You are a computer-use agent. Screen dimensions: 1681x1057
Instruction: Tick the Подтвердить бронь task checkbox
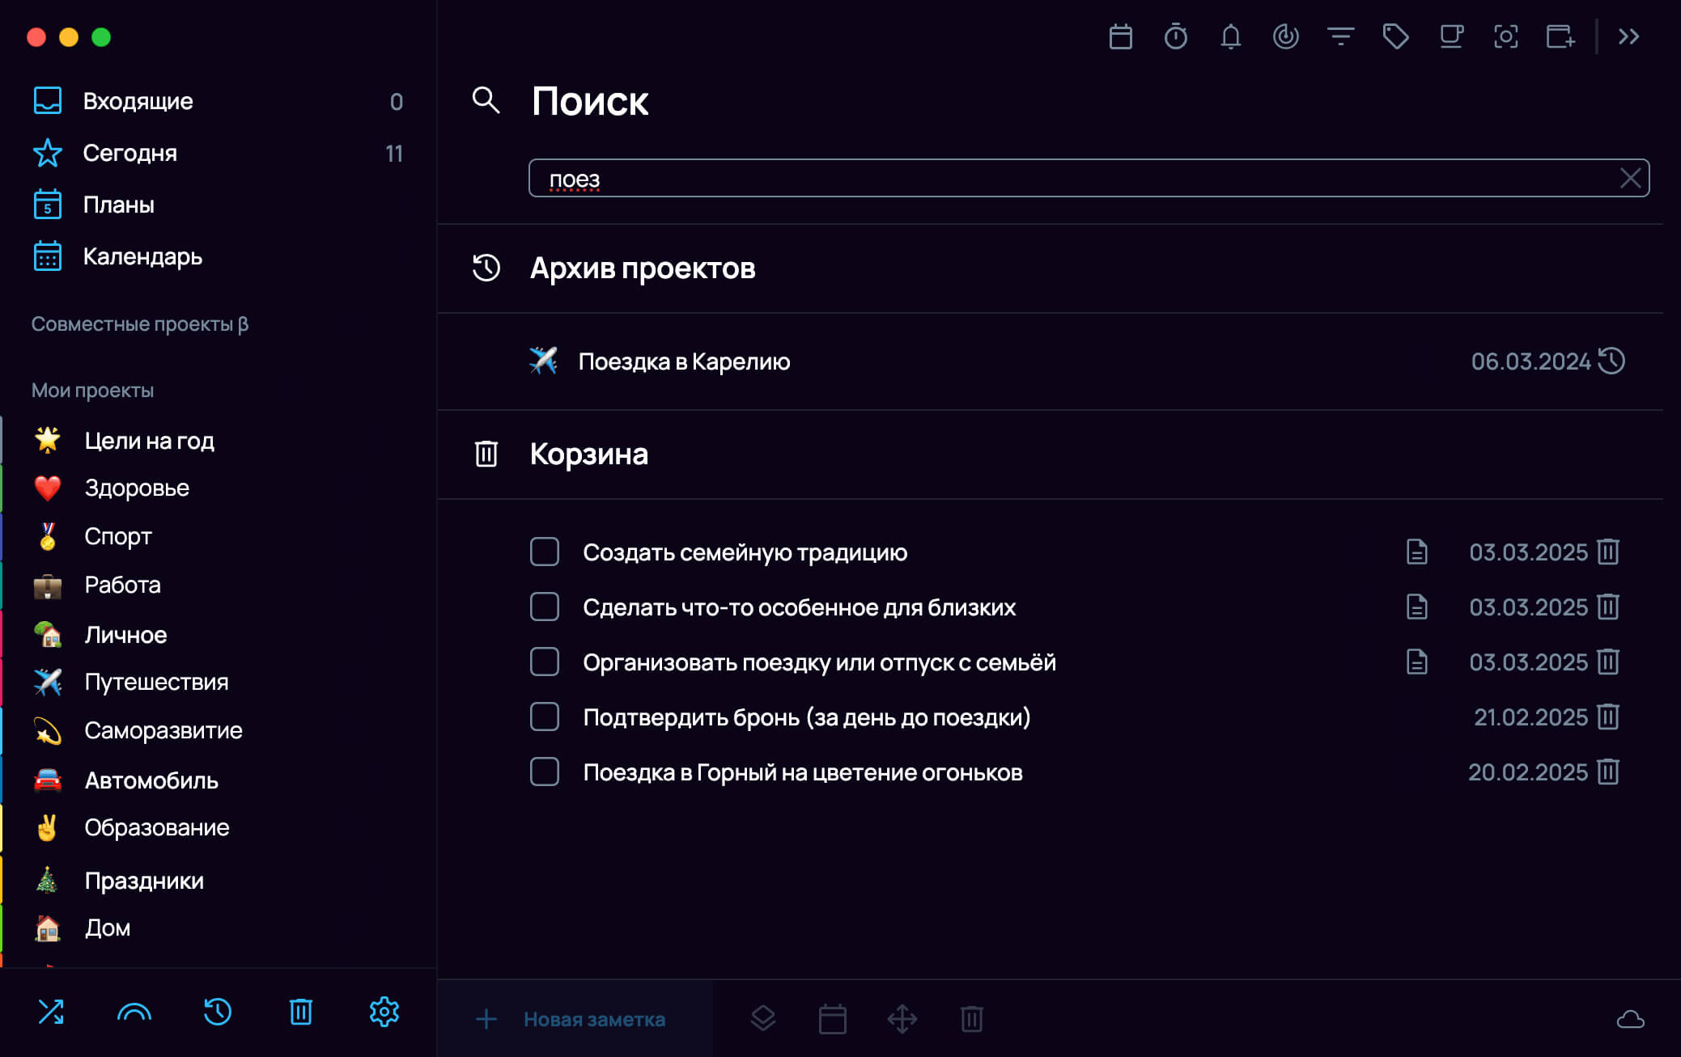click(545, 717)
